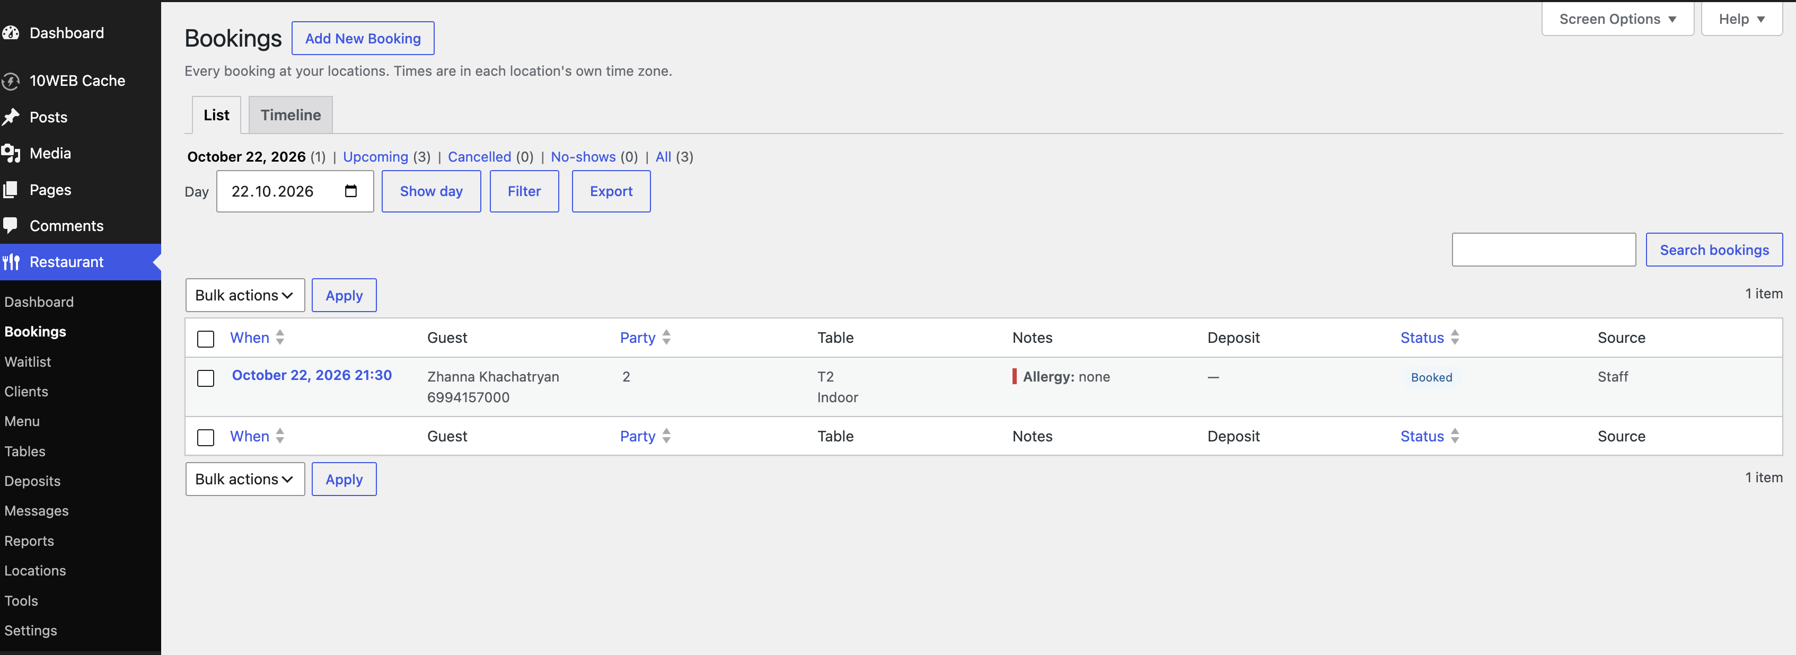The image size is (1796, 655).
Task: Expand the Help dropdown tab
Action: point(1741,19)
